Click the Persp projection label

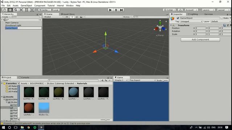tap(160, 35)
